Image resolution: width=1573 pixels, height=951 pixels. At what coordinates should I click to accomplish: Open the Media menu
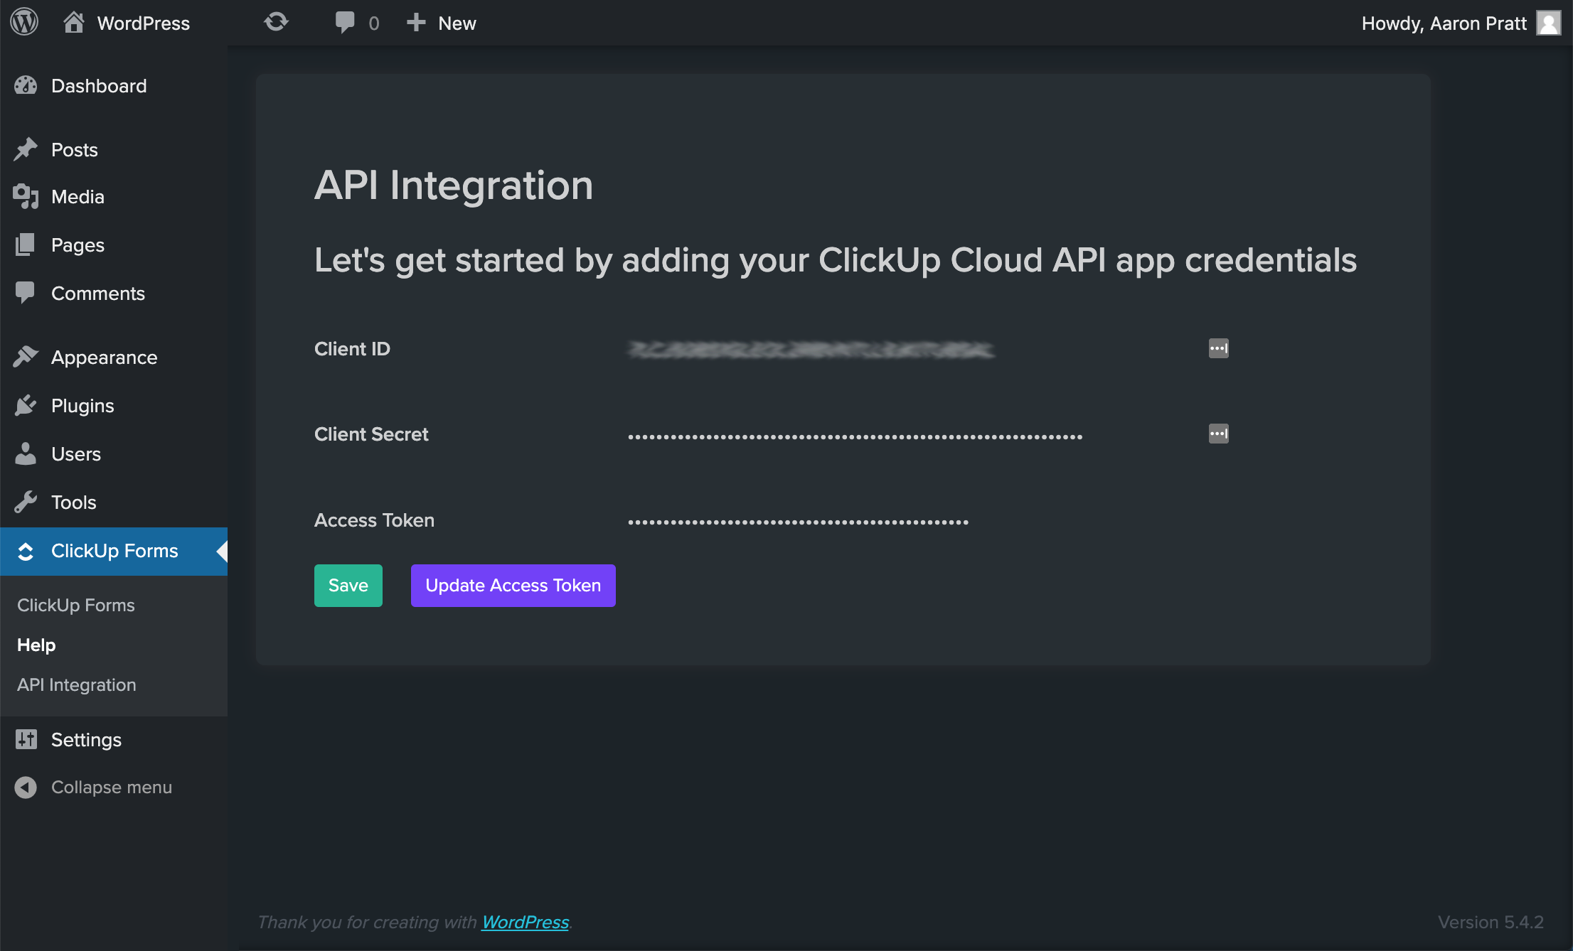pyautogui.click(x=114, y=196)
